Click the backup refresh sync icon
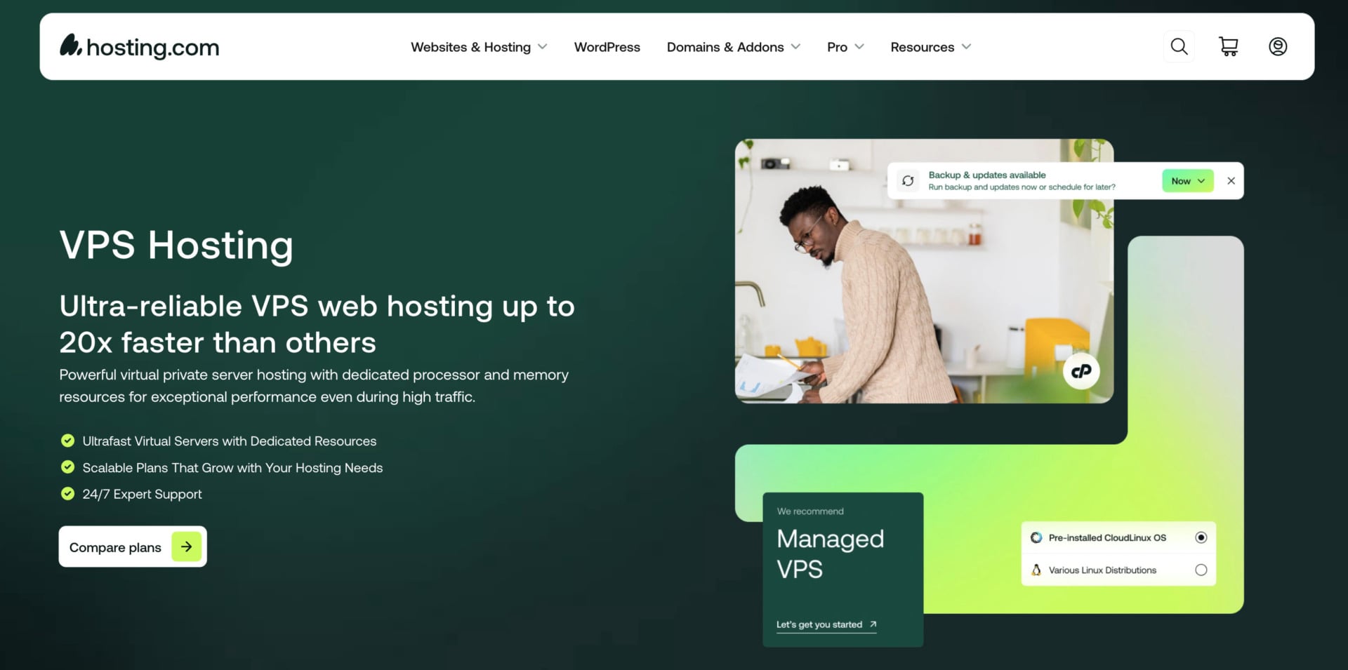 [x=908, y=181]
